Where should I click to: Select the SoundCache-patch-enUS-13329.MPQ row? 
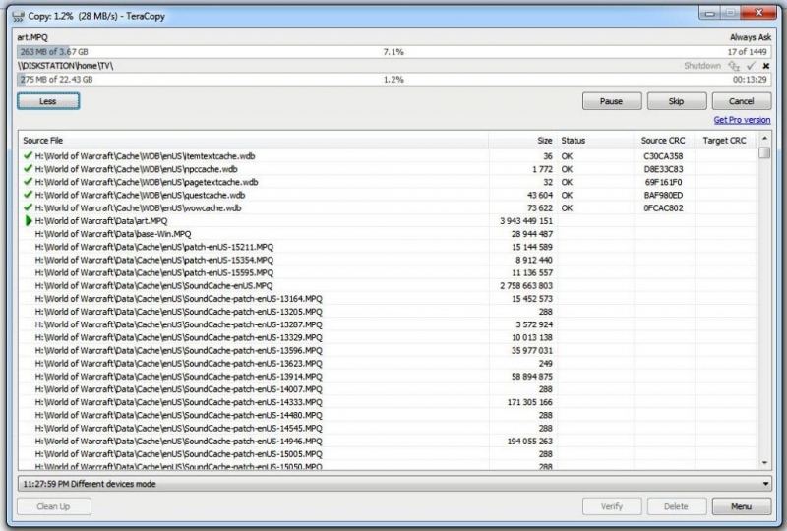[389, 337]
